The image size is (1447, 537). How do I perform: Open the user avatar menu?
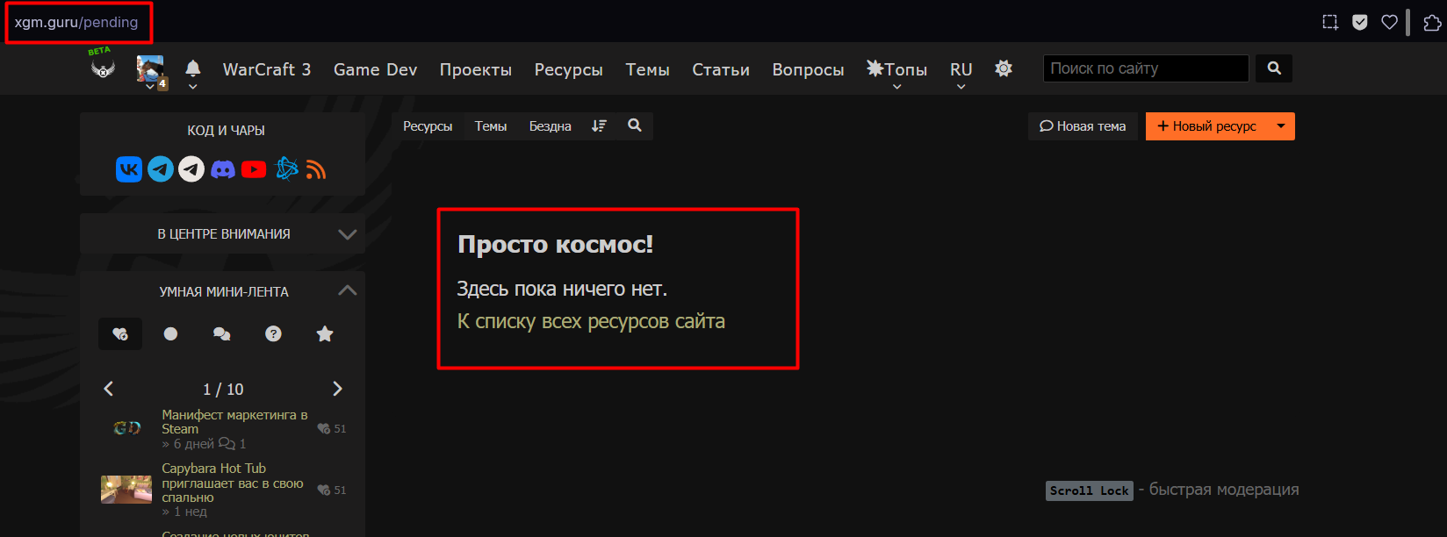pyautogui.click(x=150, y=69)
